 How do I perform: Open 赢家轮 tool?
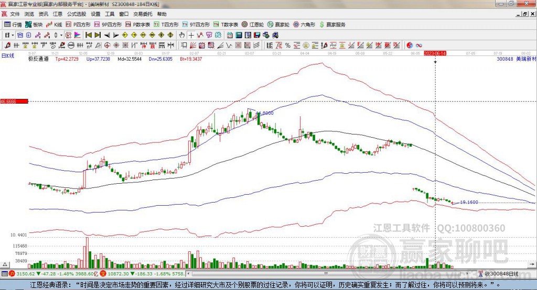(x=278, y=25)
